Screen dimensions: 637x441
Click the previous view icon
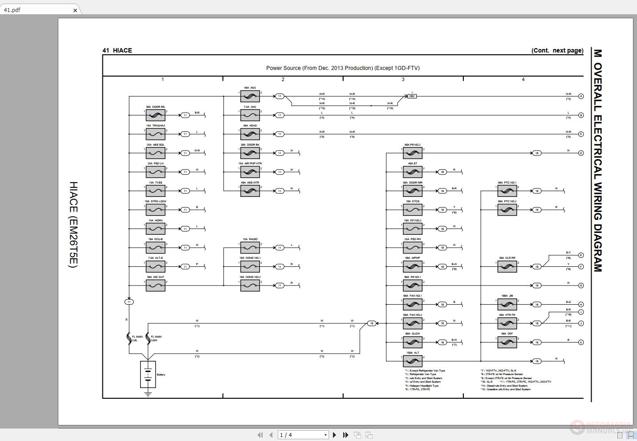pos(357,435)
